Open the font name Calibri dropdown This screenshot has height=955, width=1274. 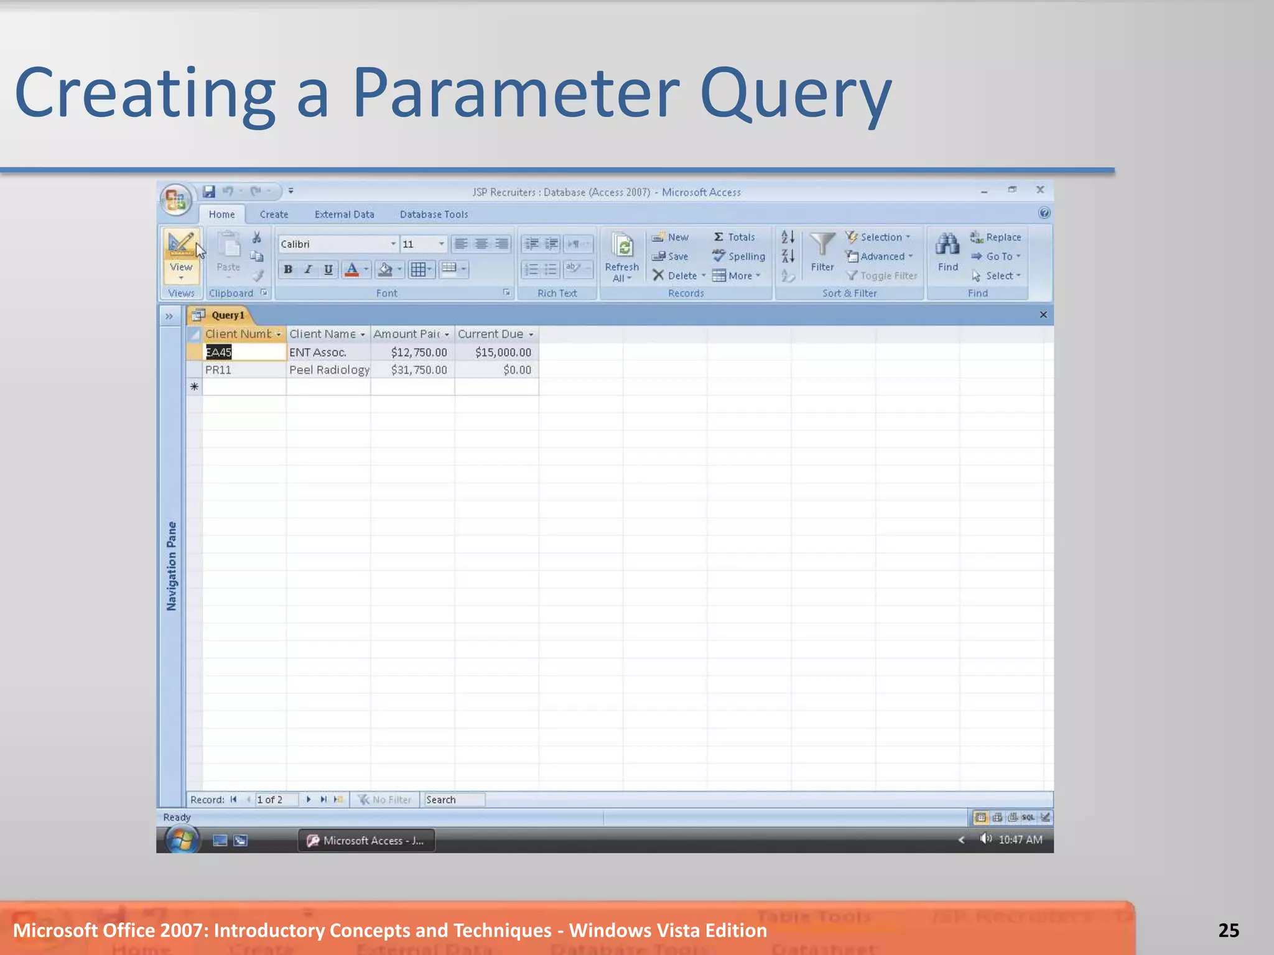coord(393,244)
